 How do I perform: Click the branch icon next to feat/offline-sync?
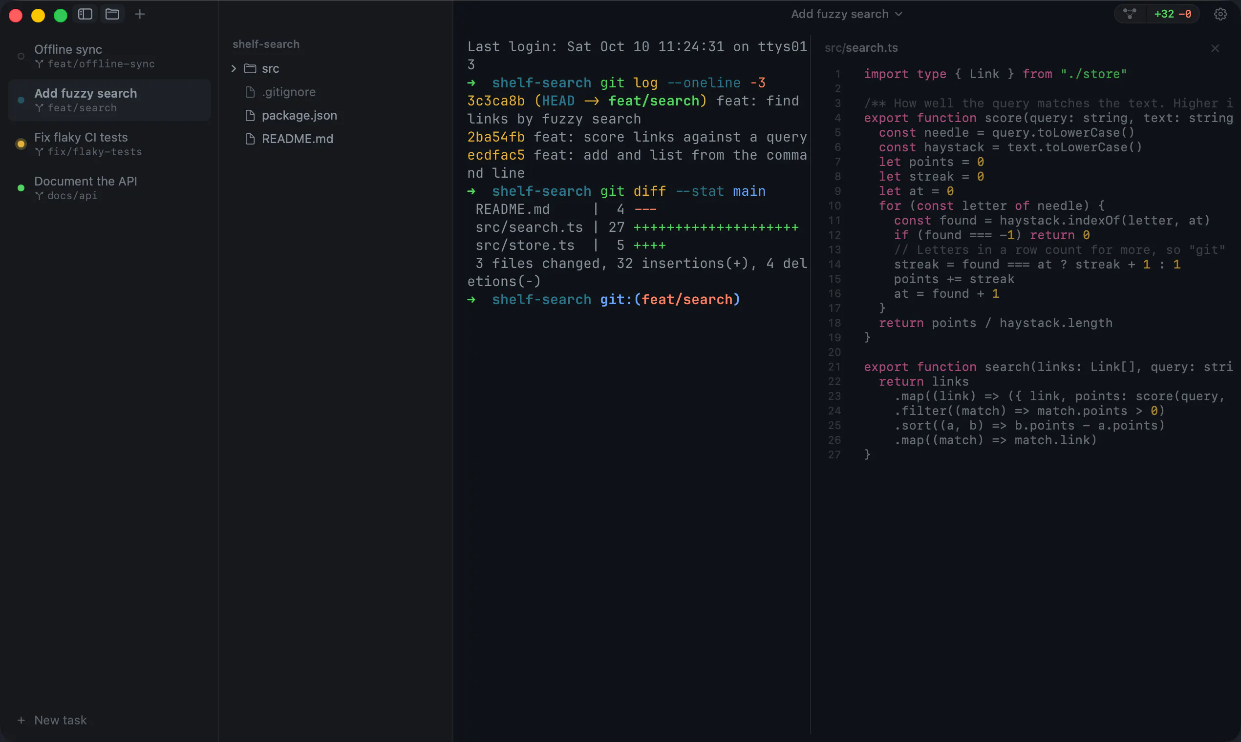click(x=39, y=64)
